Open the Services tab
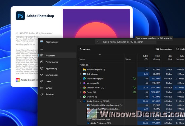 click(57, 94)
